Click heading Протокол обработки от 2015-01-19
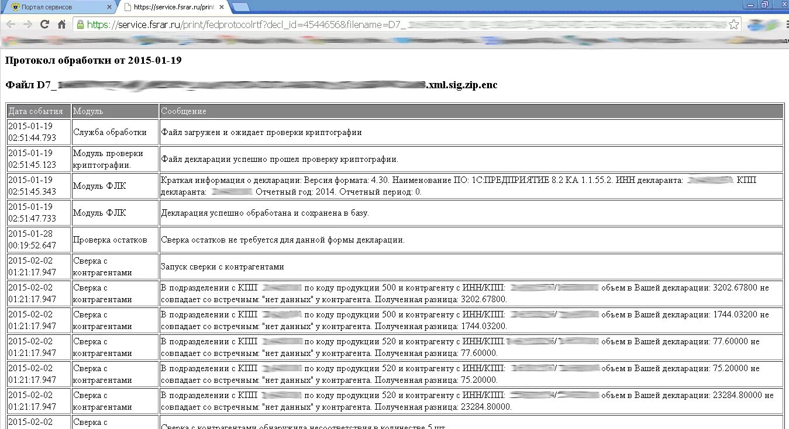 coord(94,60)
